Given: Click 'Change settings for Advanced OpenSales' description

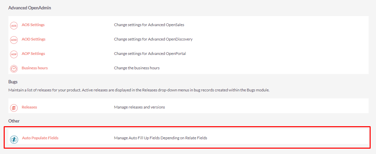Looking at the screenshot, I should [149, 25].
